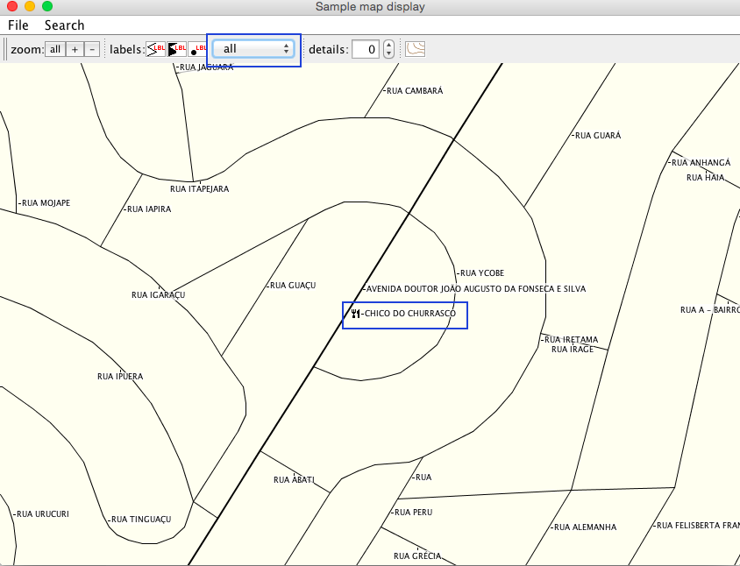Click the details stepper arrows
This screenshot has height=566, width=740.
388,50
